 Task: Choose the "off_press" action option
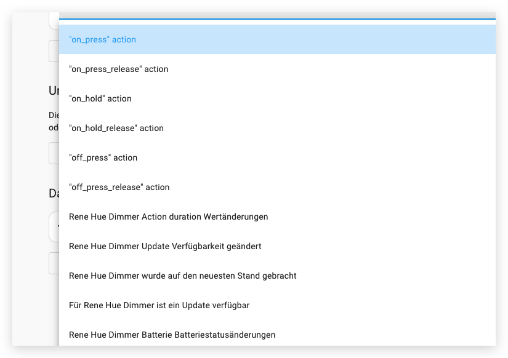(x=277, y=157)
